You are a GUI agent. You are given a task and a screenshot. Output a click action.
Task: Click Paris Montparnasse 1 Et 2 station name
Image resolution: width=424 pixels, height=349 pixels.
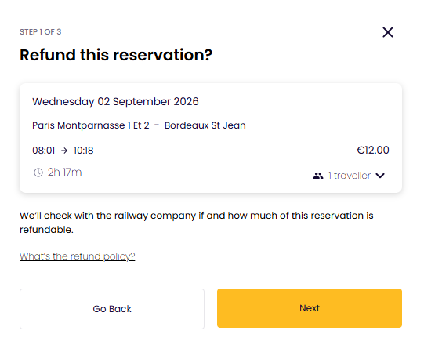[x=91, y=125]
